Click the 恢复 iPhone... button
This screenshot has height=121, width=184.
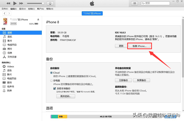[x=139, y=46]
